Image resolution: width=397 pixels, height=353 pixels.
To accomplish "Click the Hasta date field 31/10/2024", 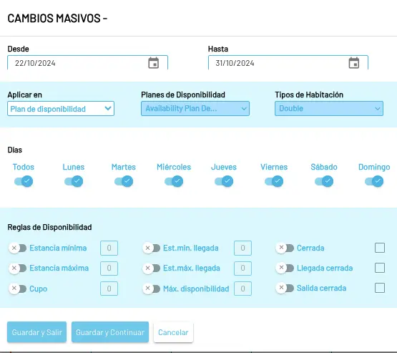I will pyautogui.click(x=288, y=62).
